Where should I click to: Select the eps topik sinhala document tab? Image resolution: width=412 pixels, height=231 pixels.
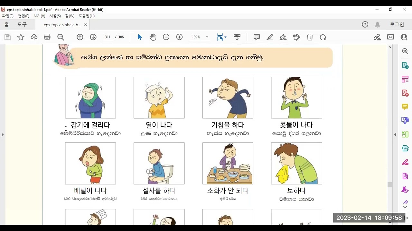[62, 25]
